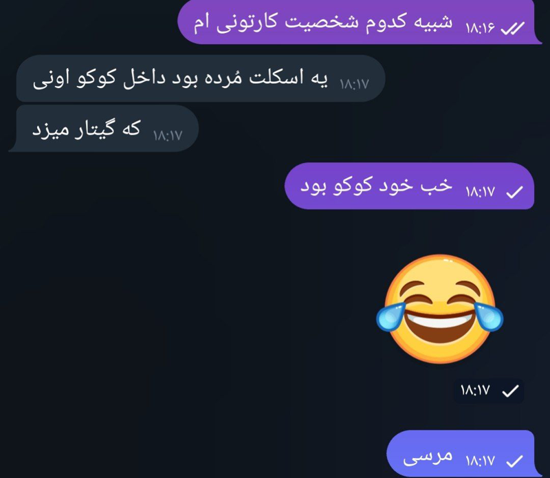Click the timestamp on the 'مرسی' message
Image resolution: width=550 pixels, height=478 pixels.
click(x=480, y=461)
